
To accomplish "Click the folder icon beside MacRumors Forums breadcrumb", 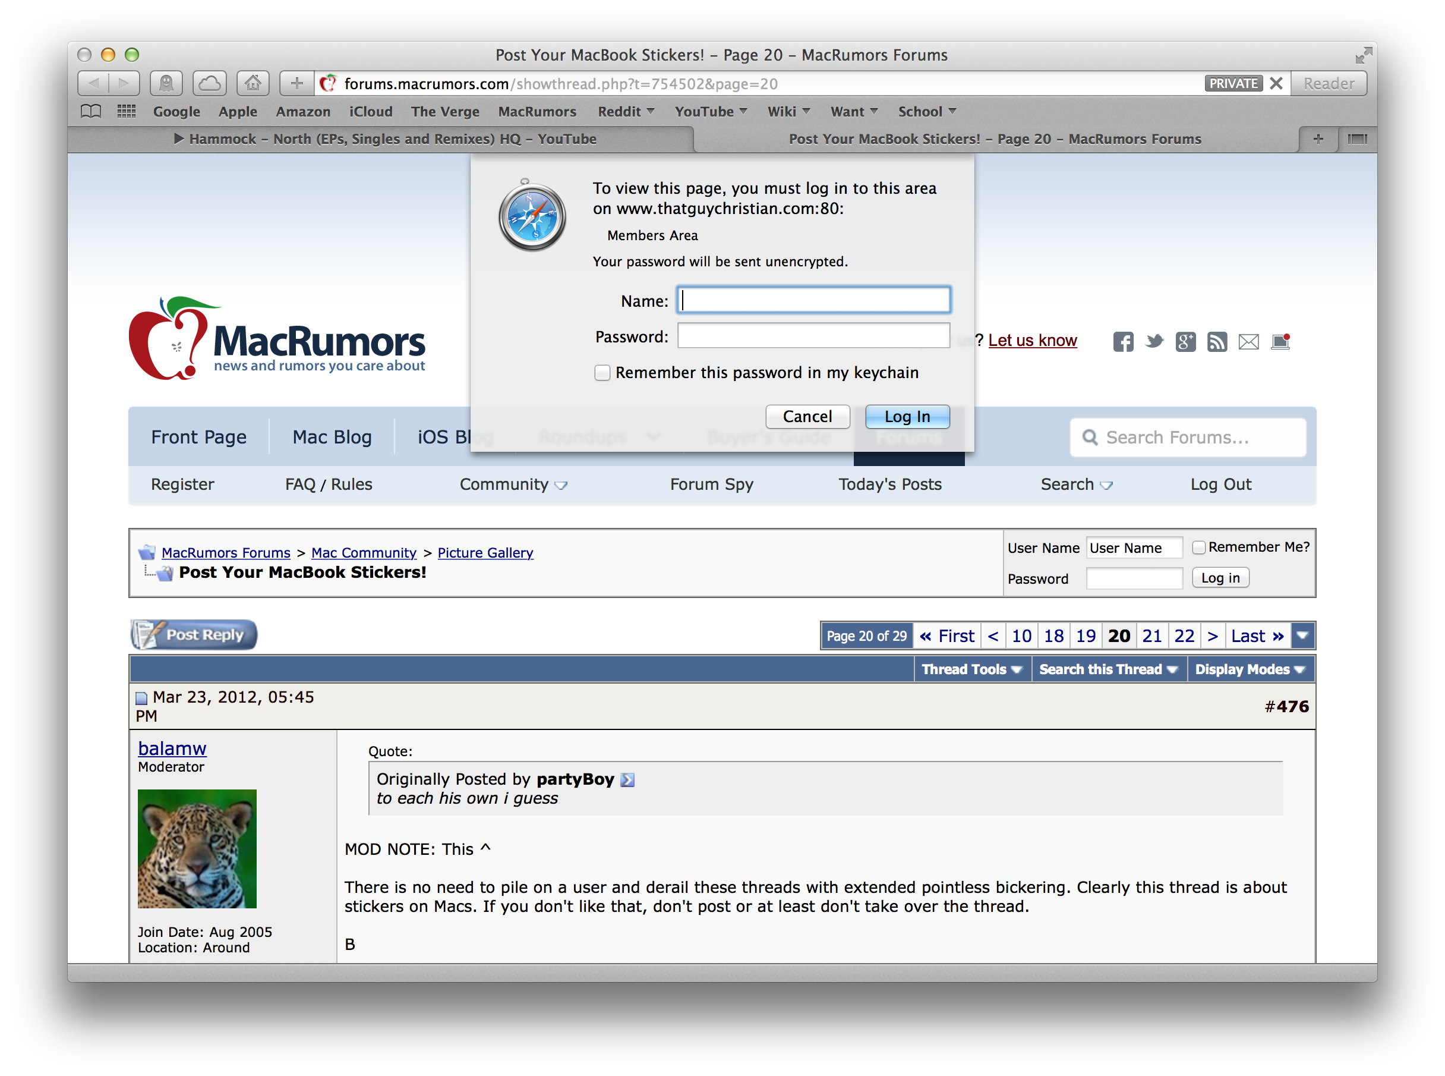I will (147, 552).
